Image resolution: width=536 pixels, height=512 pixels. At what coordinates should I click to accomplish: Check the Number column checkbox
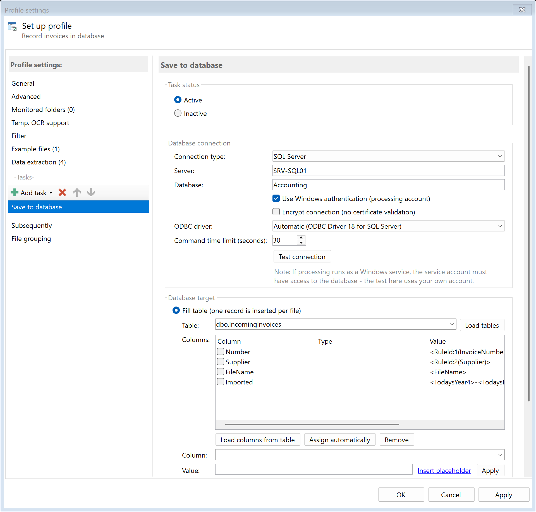point(221,351)
